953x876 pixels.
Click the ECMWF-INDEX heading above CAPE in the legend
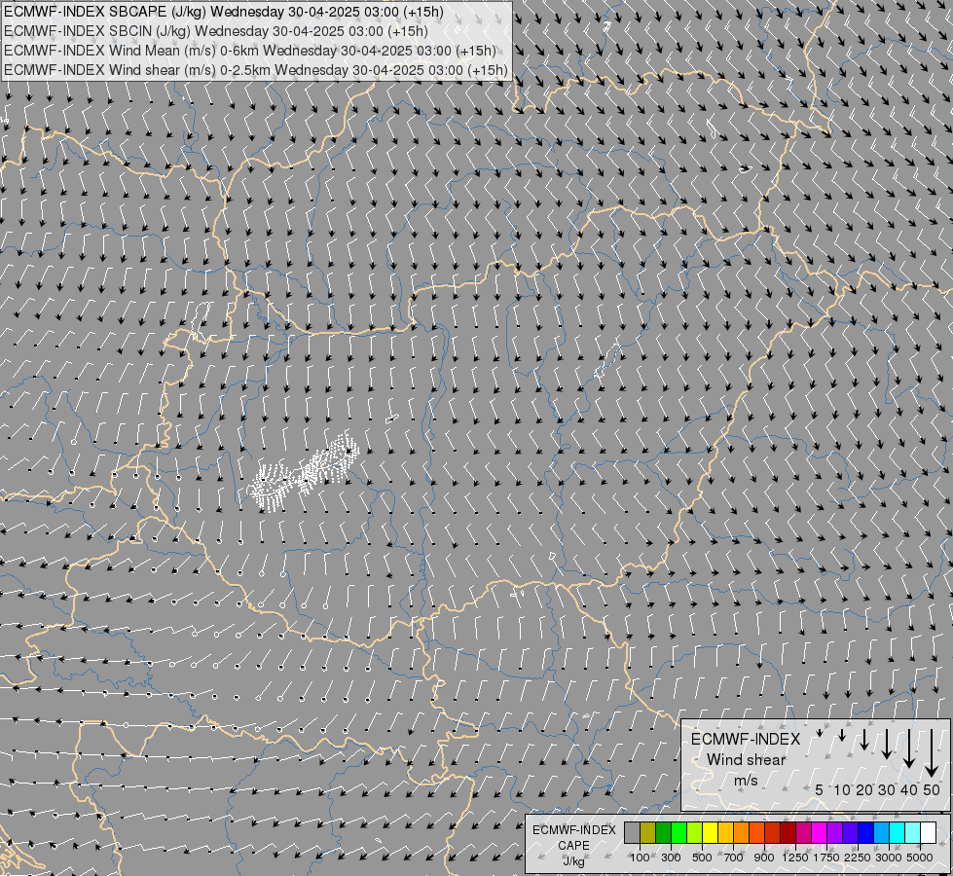(x=573, y=830)
